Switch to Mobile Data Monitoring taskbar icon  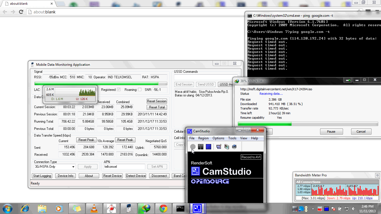(129, 208)
